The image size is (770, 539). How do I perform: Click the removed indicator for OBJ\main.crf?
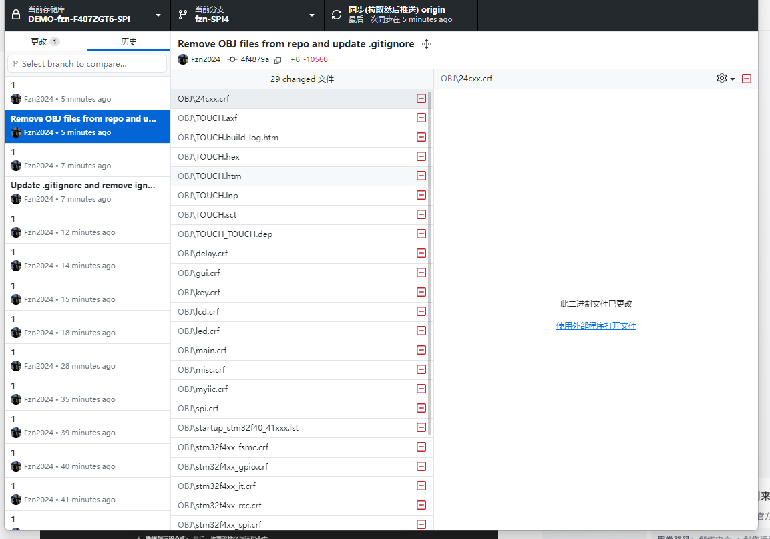(x=421, y=350)
